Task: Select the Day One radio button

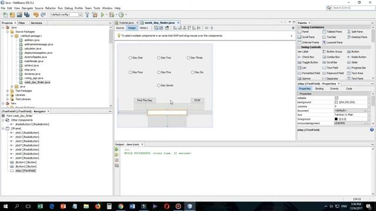Action: pos(136,57)
